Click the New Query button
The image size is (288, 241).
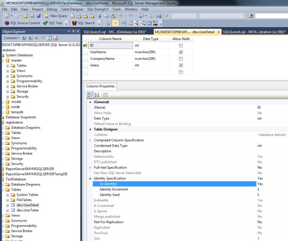coord(56,16)
